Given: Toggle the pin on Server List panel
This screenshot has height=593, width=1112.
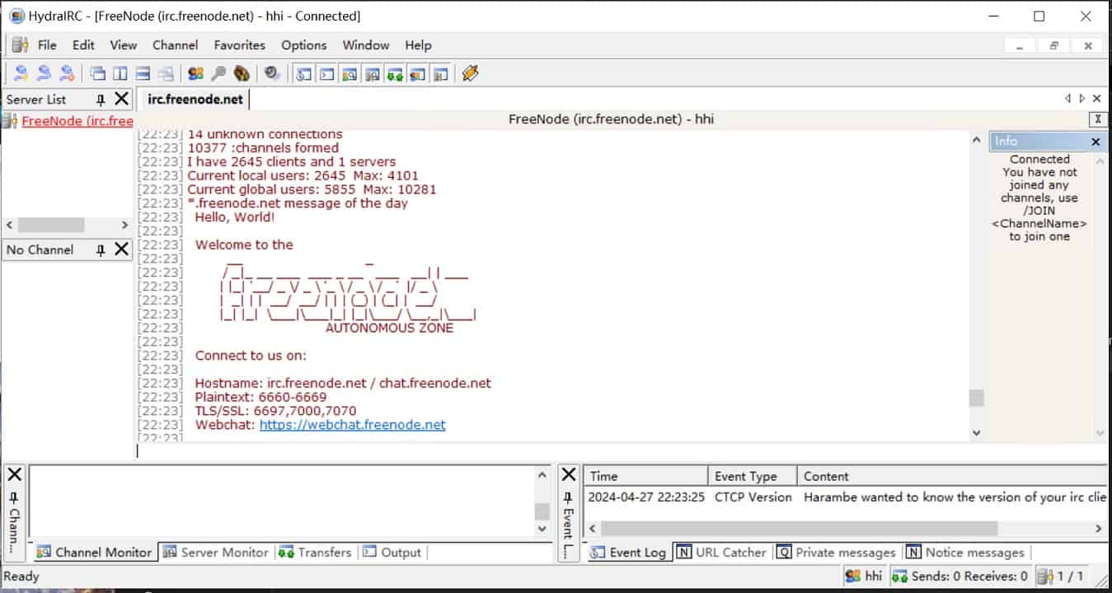Looking at the screenshot, I should coord(101,100).
